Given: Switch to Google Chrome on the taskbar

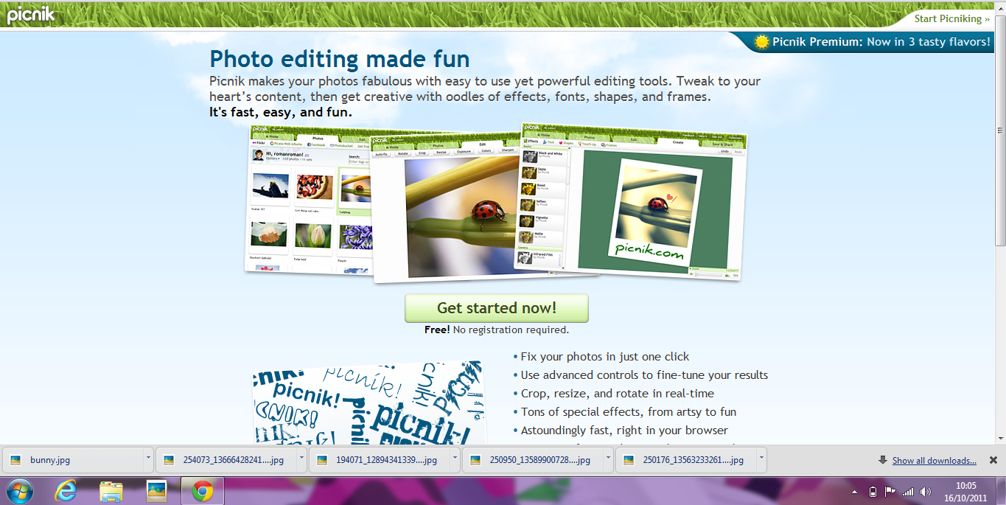Looking at the screenshot, I should pos(203,491).
